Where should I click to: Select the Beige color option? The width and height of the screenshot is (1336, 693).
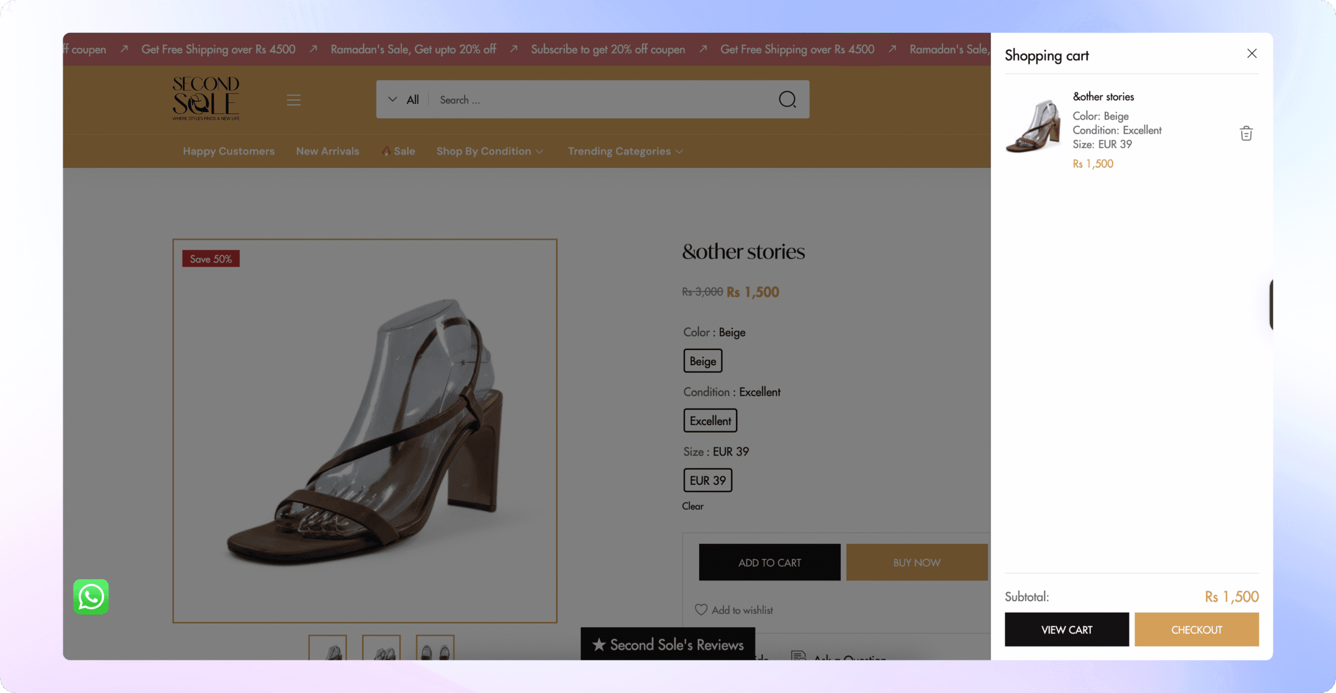tap(703, 361)
